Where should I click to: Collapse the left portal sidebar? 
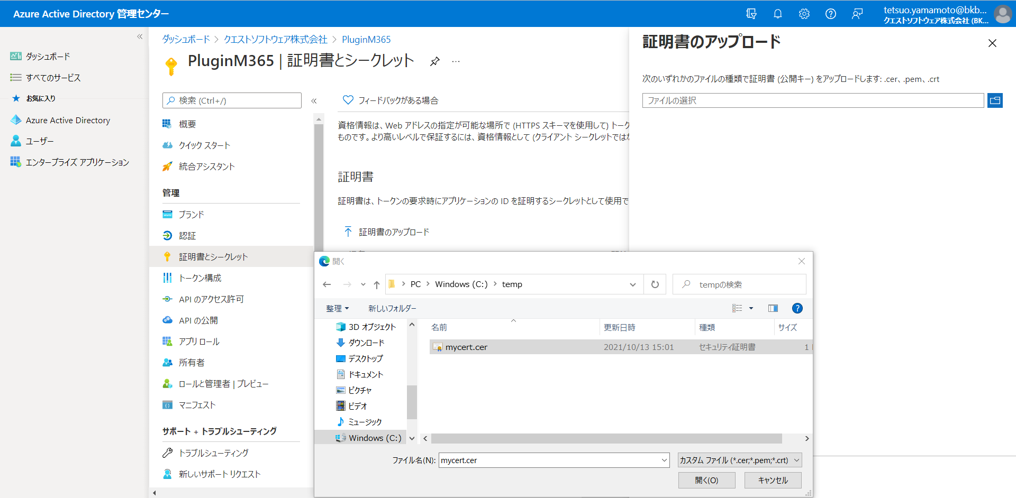coord(140,36)
